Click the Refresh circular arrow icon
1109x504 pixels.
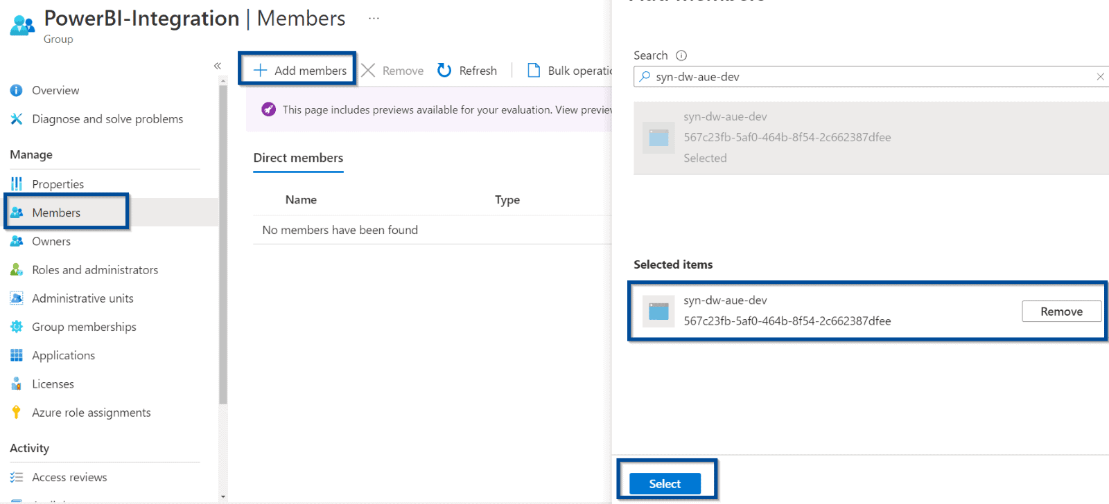tap(444, 70)
